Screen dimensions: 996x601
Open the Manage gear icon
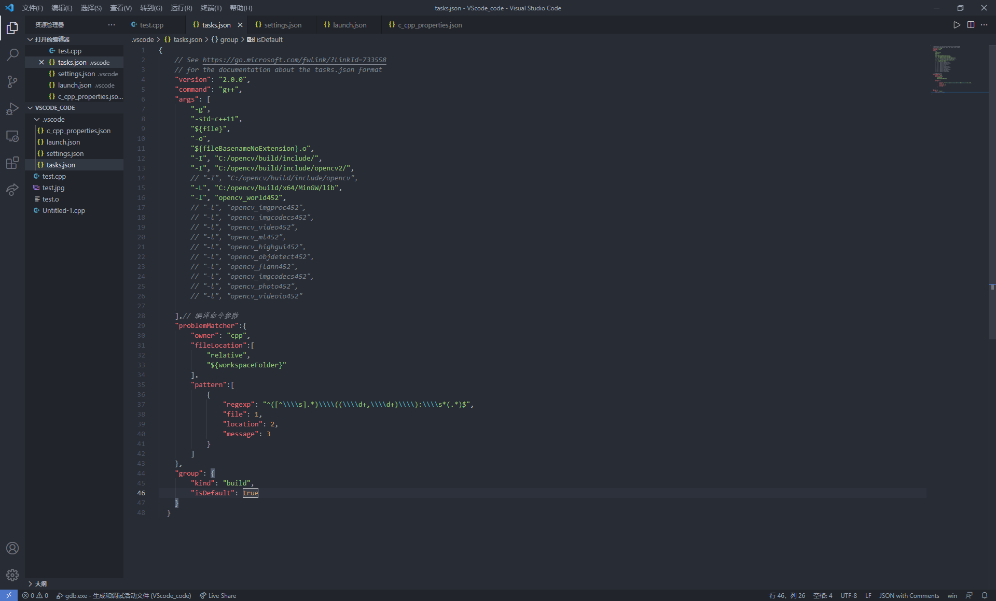click(12, 575)
